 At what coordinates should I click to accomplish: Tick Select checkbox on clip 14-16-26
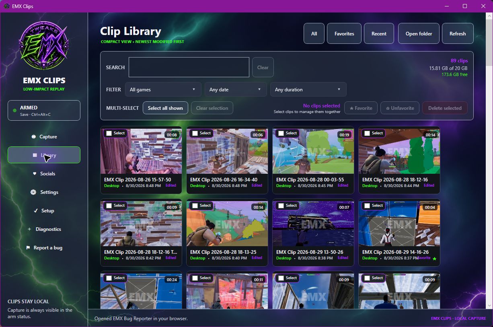pos(367,206)
